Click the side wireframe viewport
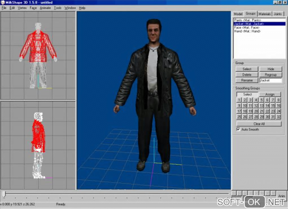The height and width of the screenshot is (209, 288). pos(38,145)
